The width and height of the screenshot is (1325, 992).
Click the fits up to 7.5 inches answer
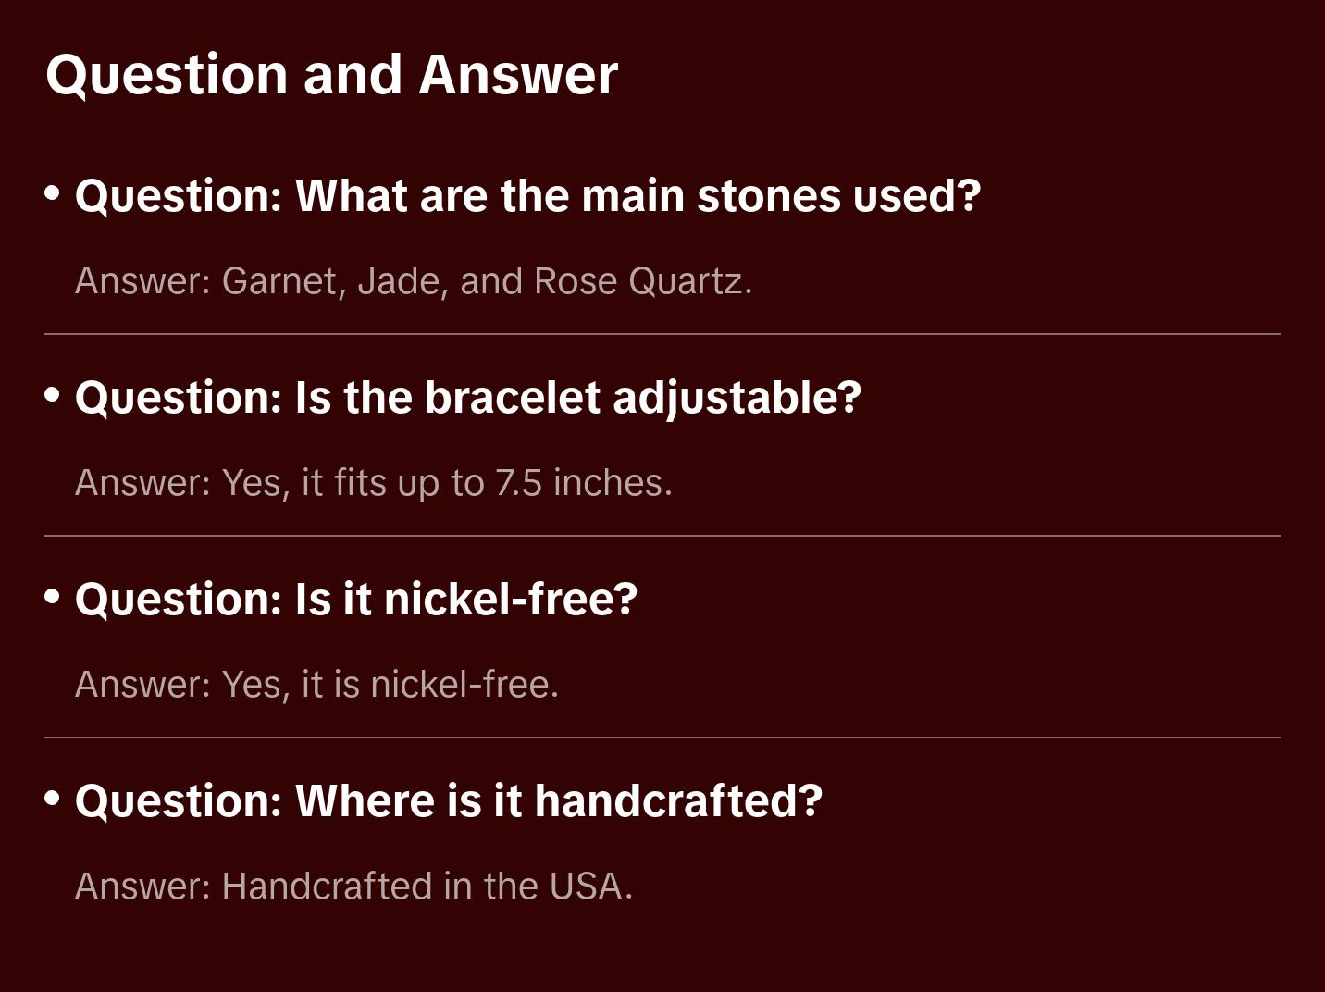[x=373, y=483]
